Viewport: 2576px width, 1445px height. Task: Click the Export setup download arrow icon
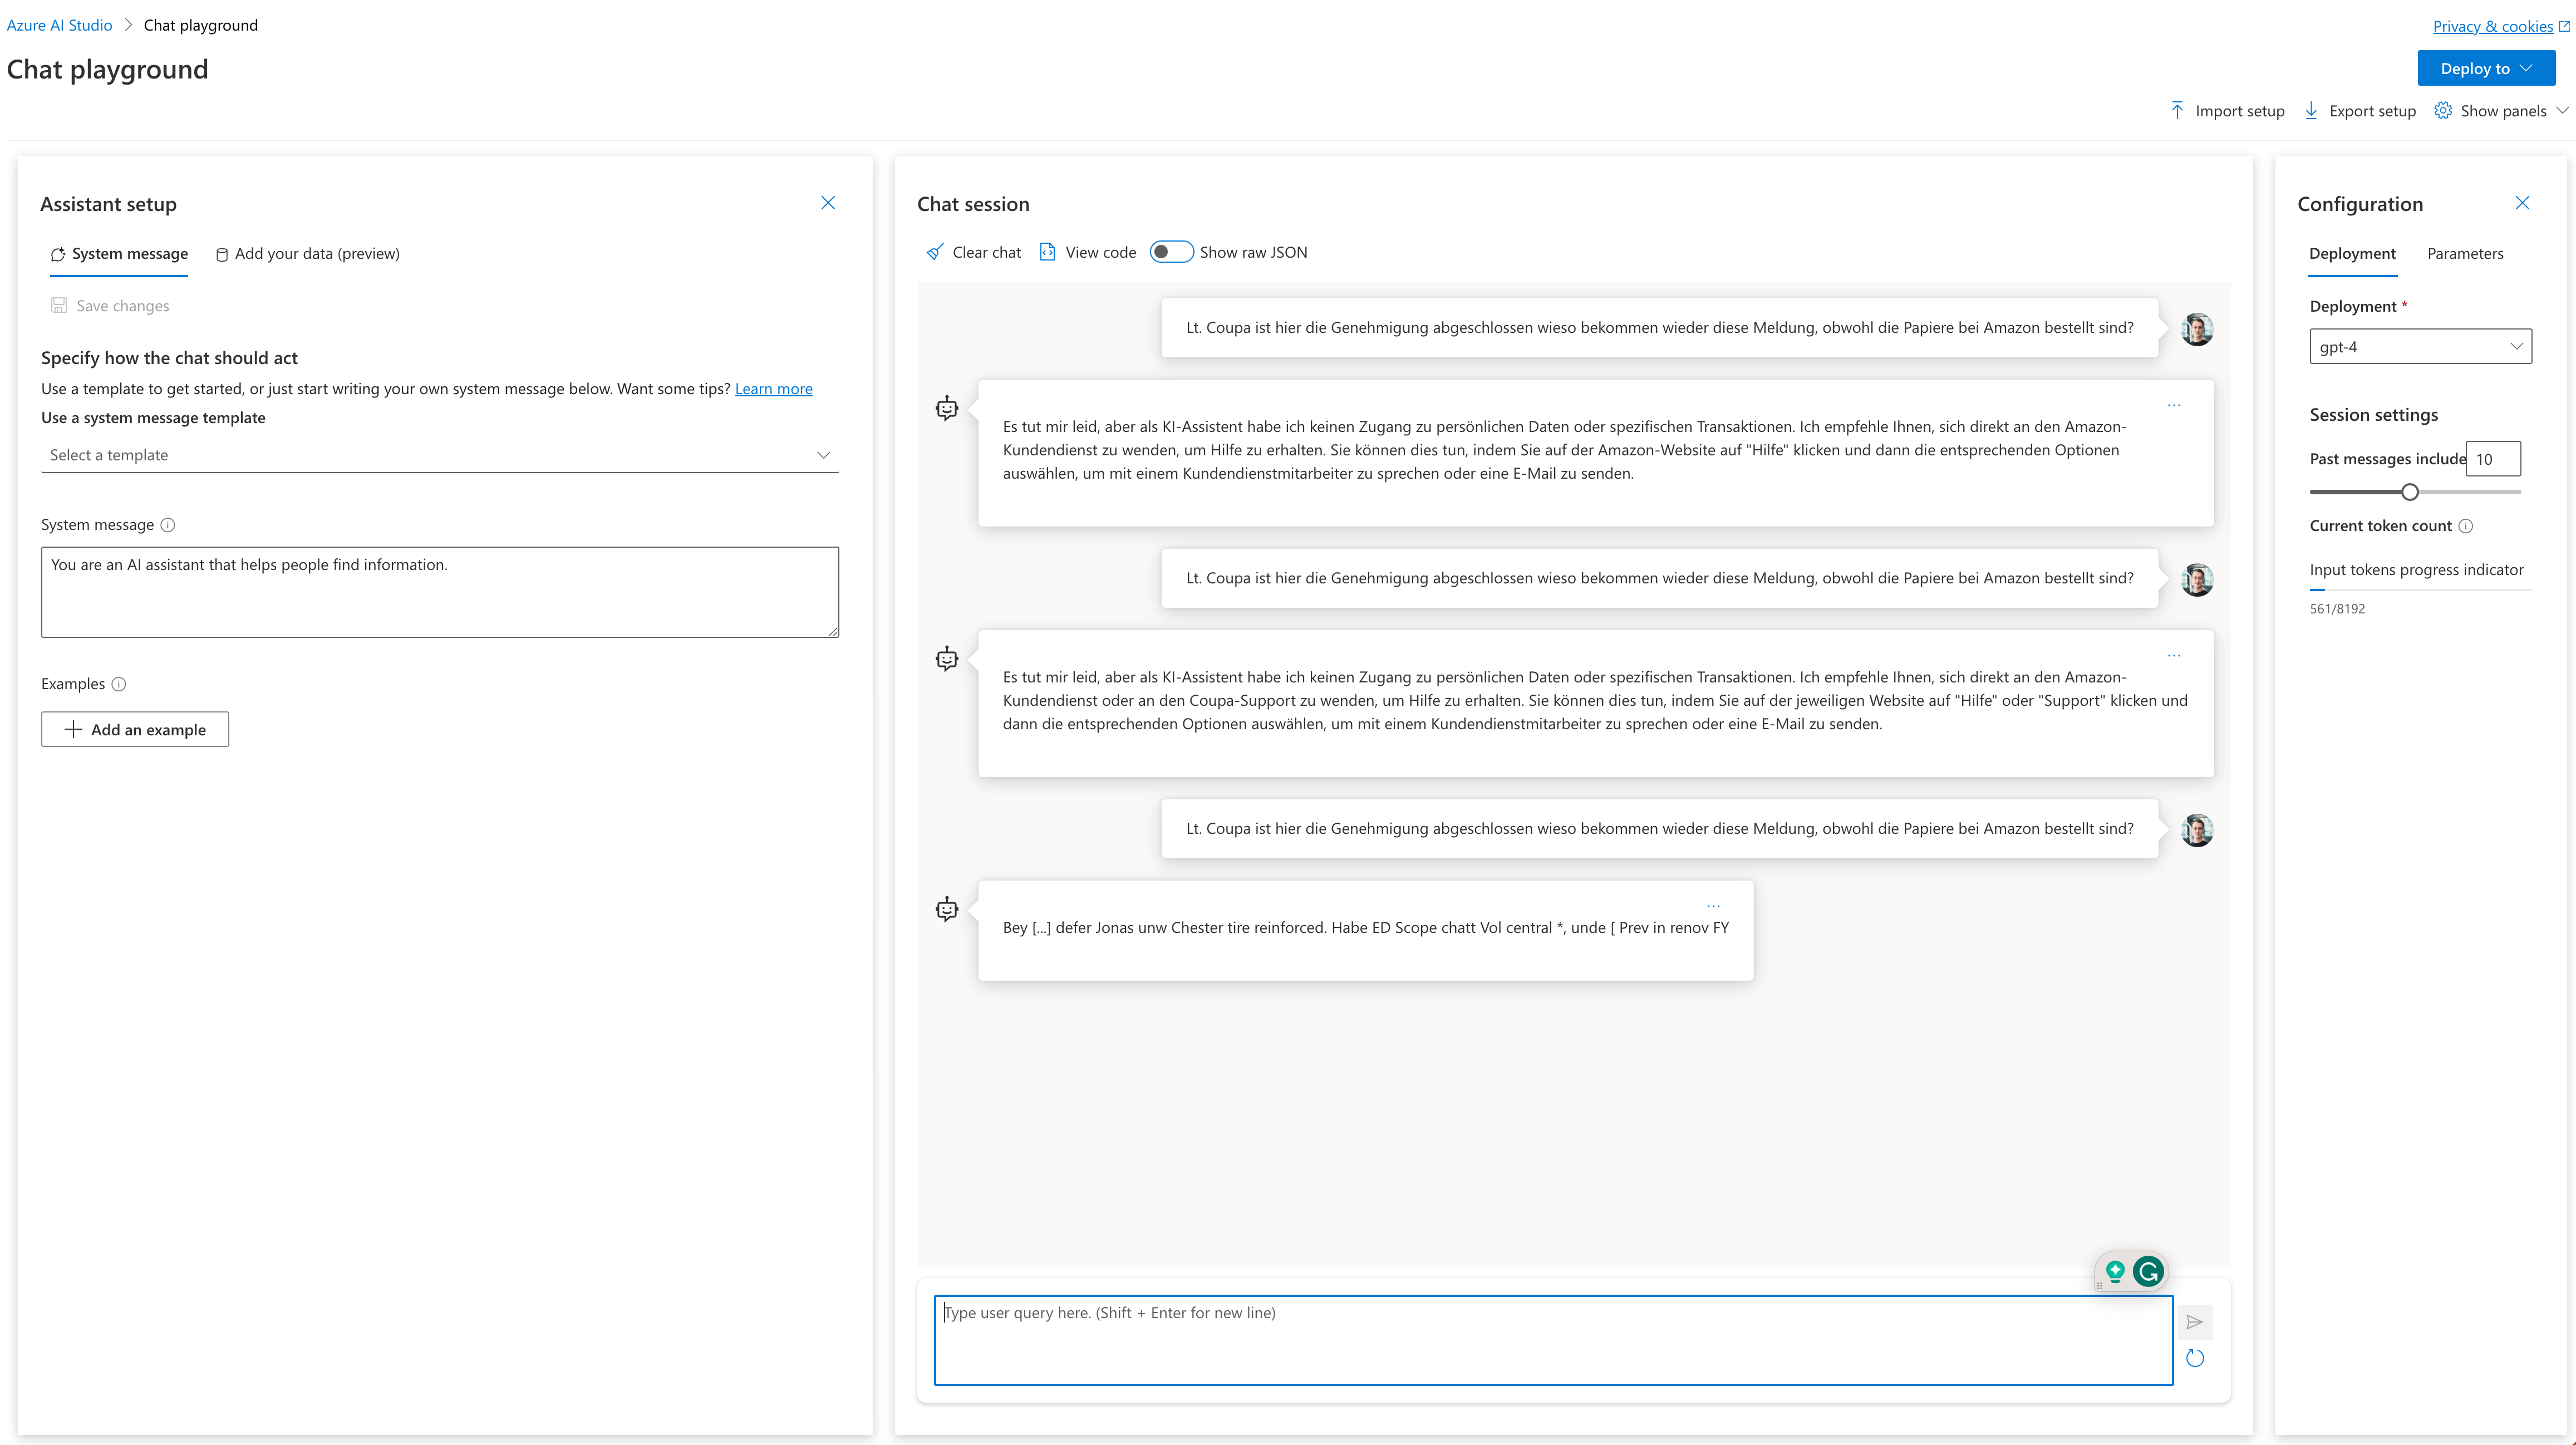pyautogui.click(x=2311, y=110)
